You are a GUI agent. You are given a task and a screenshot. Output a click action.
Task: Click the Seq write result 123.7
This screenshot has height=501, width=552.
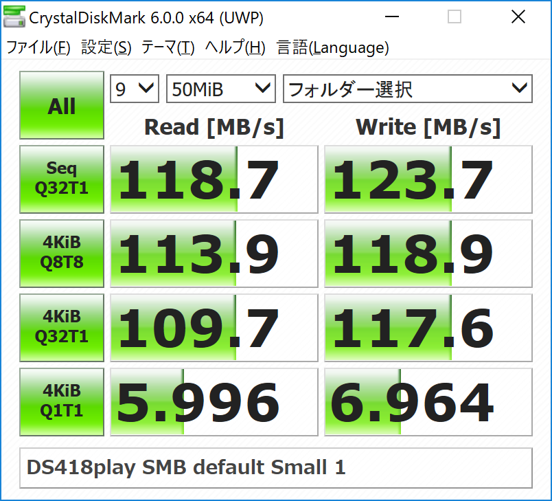pos(428,179)
